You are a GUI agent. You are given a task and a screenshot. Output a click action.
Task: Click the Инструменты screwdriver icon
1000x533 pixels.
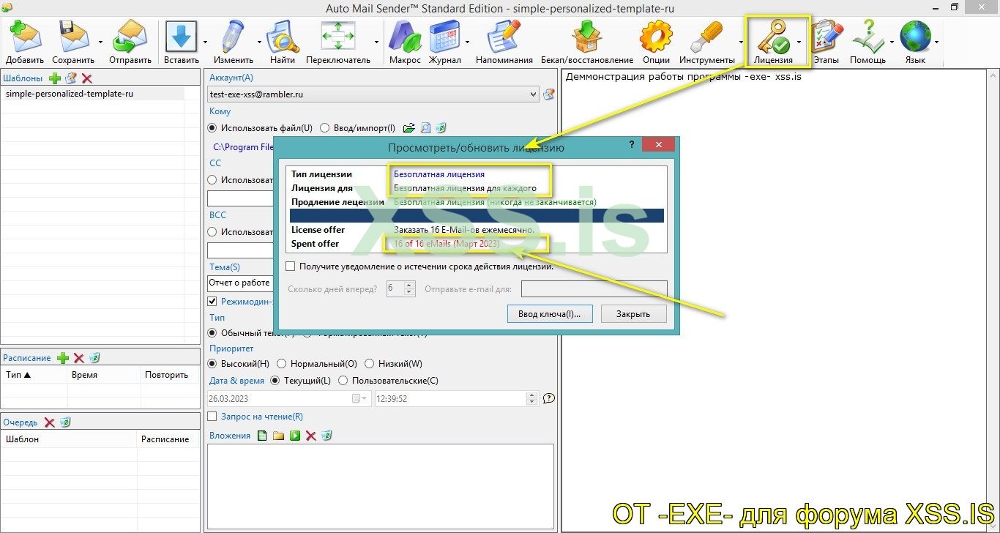(706, 37)
